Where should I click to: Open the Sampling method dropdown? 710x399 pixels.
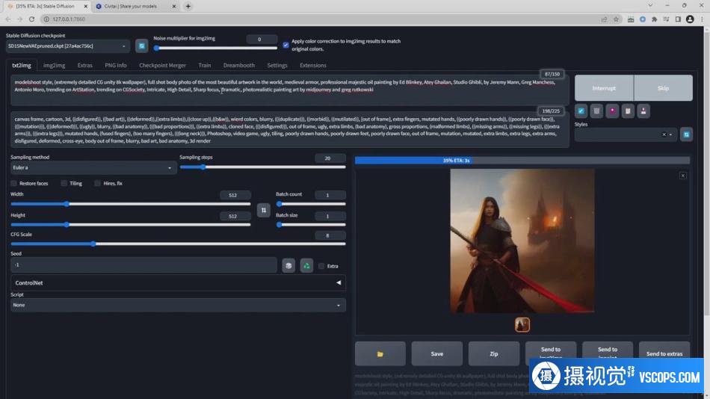coord(93,167)
